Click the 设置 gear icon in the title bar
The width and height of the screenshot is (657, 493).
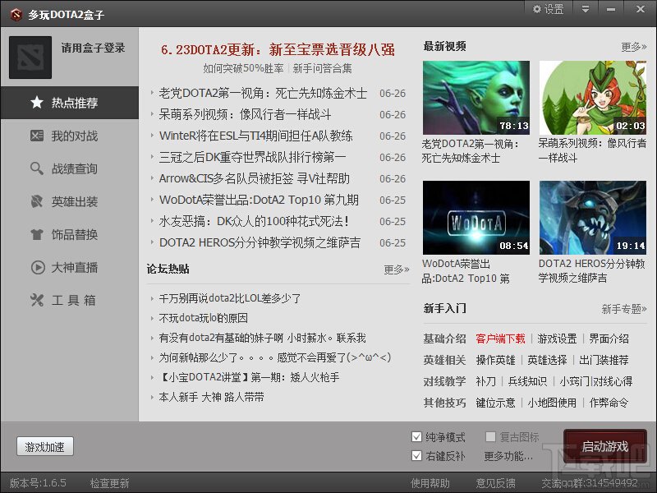click(537, 9)
